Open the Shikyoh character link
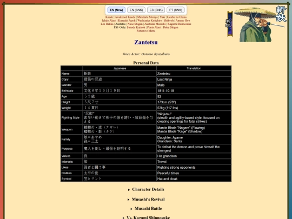 coord(169,21)
